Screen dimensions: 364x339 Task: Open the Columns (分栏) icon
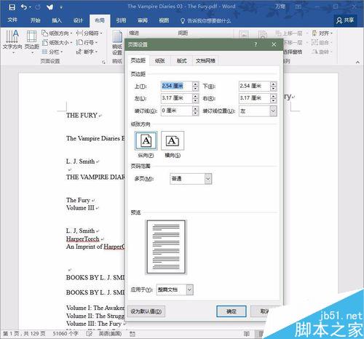(44, 52)
